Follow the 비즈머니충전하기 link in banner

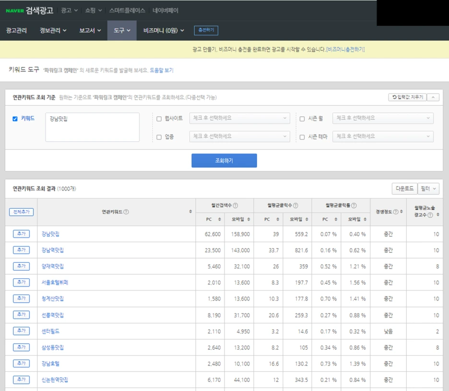tap(345, 49)
